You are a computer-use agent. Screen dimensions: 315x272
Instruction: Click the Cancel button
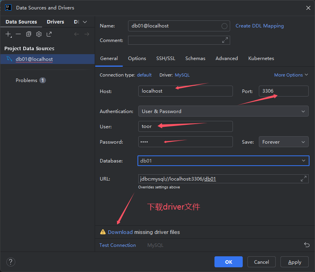click(261, 262)
